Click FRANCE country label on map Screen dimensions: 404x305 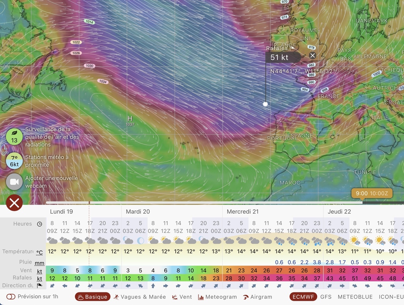point(328,96)
